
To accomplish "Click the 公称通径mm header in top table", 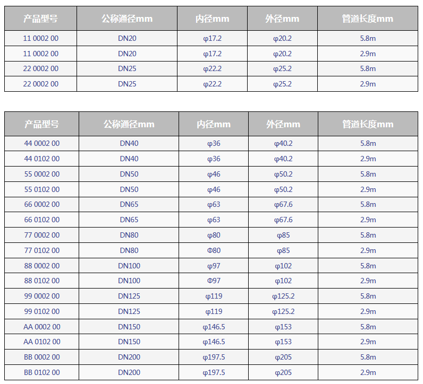I will (127, 19).
